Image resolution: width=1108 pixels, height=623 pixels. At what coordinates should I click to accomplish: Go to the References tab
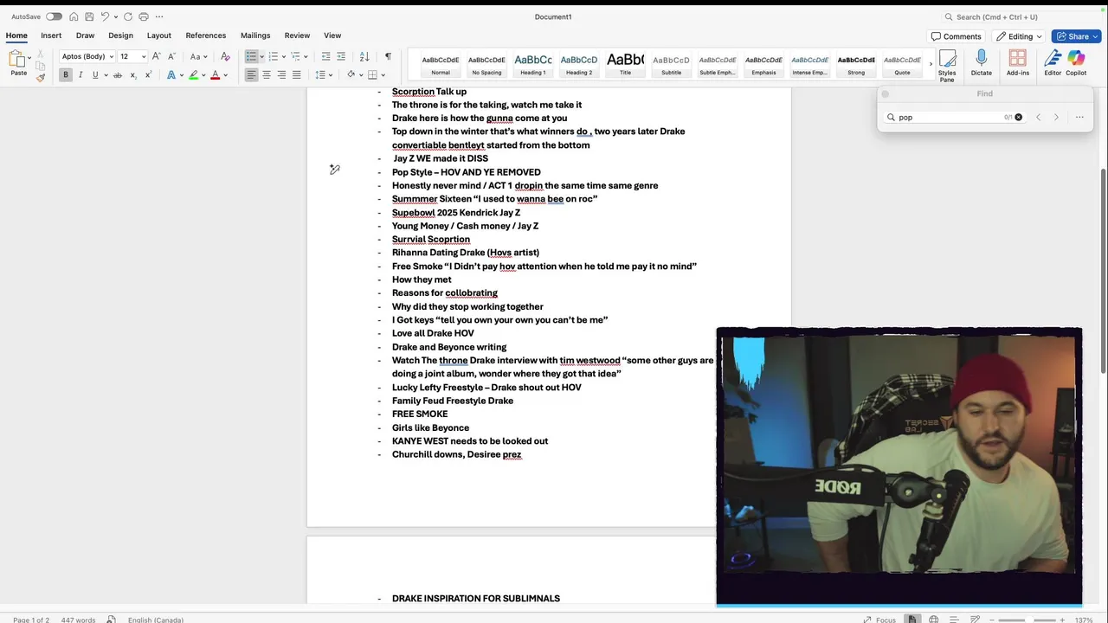(x=206, y=35)
